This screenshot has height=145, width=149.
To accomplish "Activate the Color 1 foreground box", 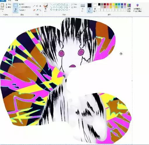I will point(90,8).
